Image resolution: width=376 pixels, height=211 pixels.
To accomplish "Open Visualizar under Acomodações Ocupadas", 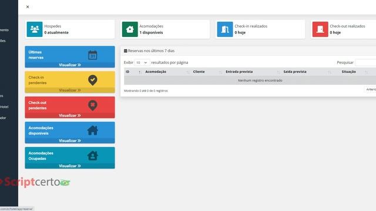I will [x=70, y=166].
